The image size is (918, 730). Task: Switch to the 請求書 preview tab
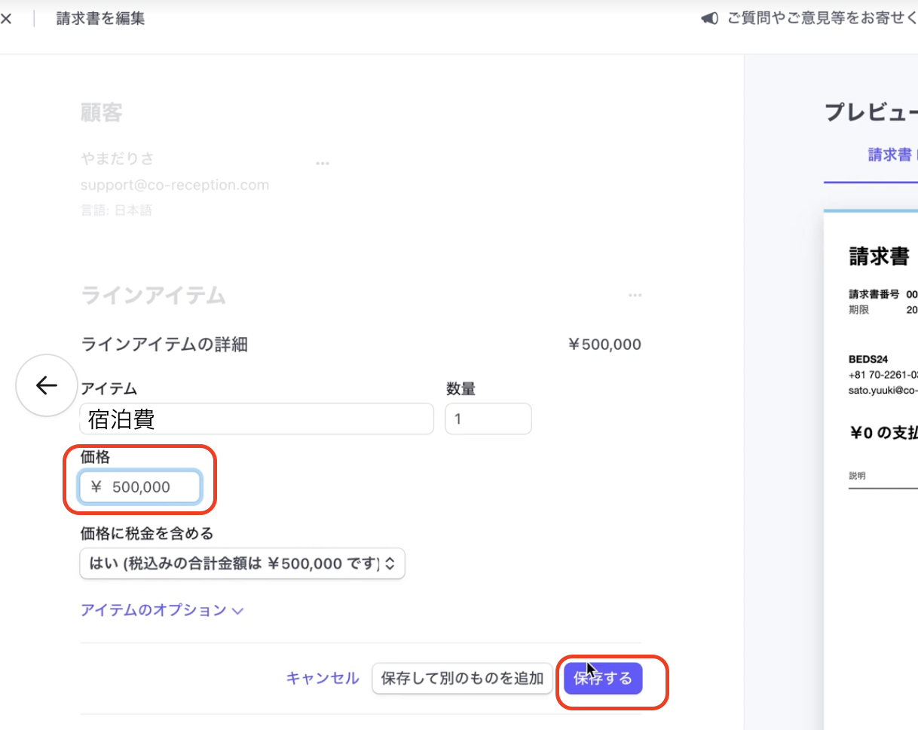click(889, 155)
